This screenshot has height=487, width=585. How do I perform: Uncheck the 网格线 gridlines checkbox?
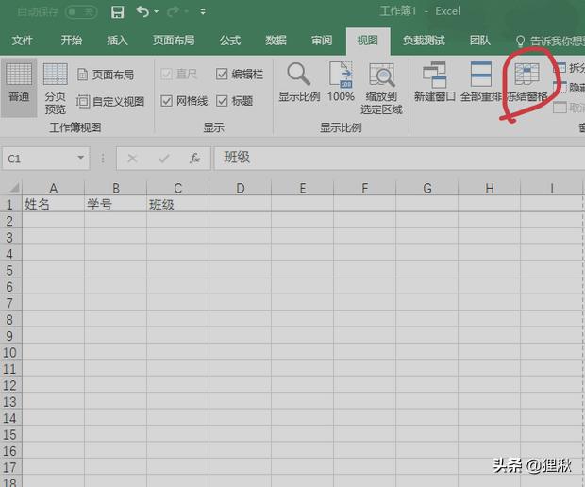(166, 101)
